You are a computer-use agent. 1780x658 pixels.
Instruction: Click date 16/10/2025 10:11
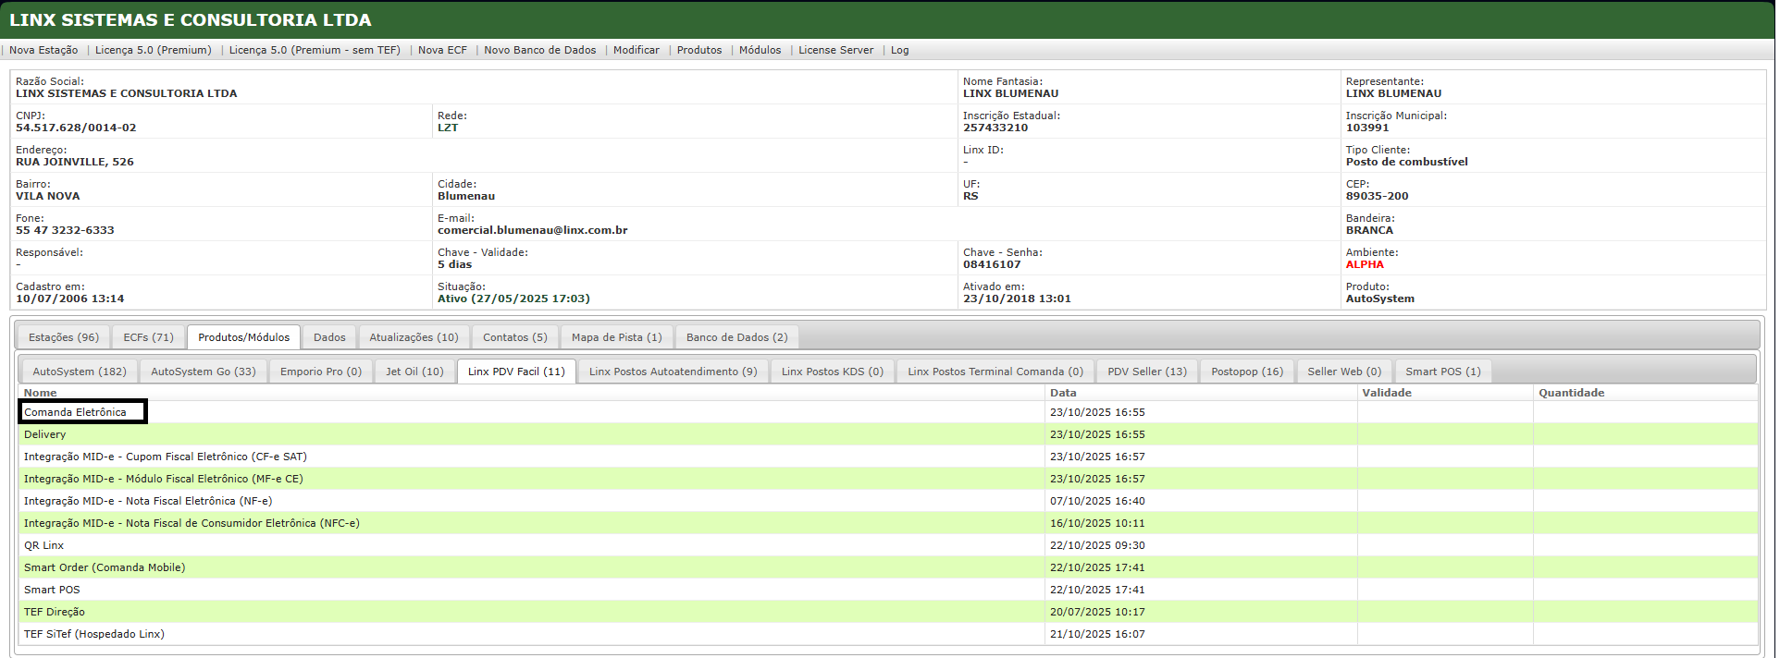click(1097, 523)
